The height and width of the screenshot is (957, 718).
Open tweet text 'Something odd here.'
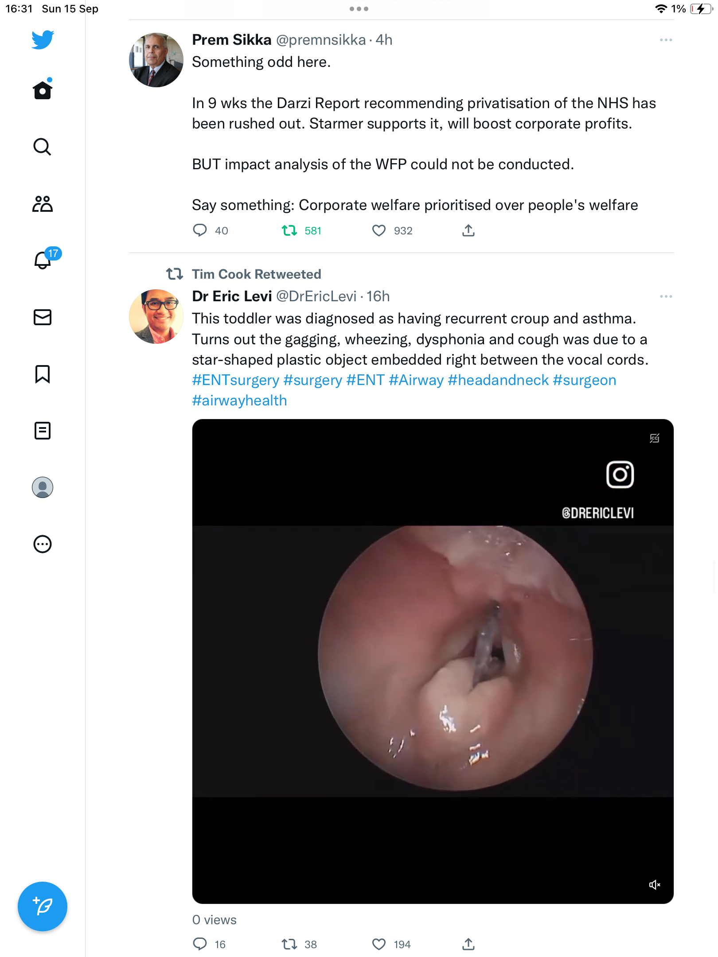261,62
